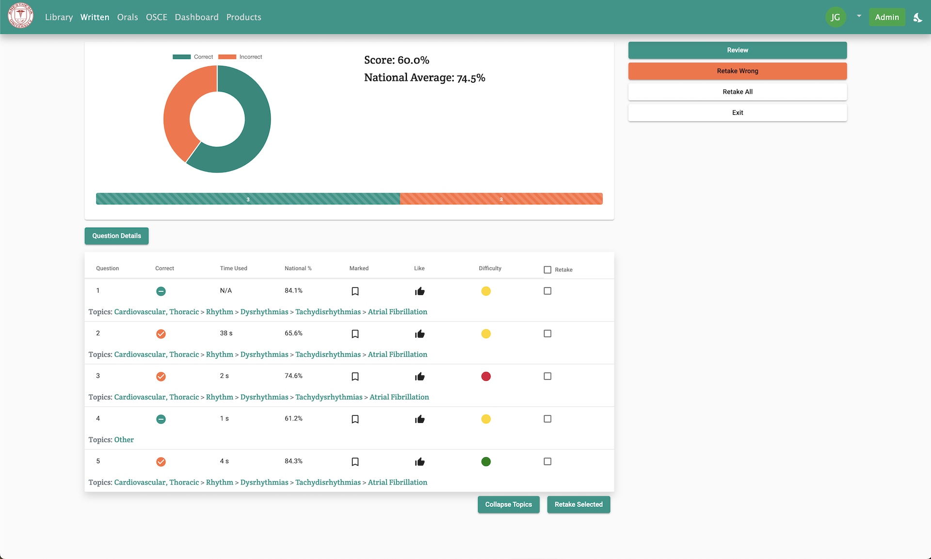This screenshot has width=931, height=559.
Task: Check the retake box for question 1
Action: (x=547, y=291)
